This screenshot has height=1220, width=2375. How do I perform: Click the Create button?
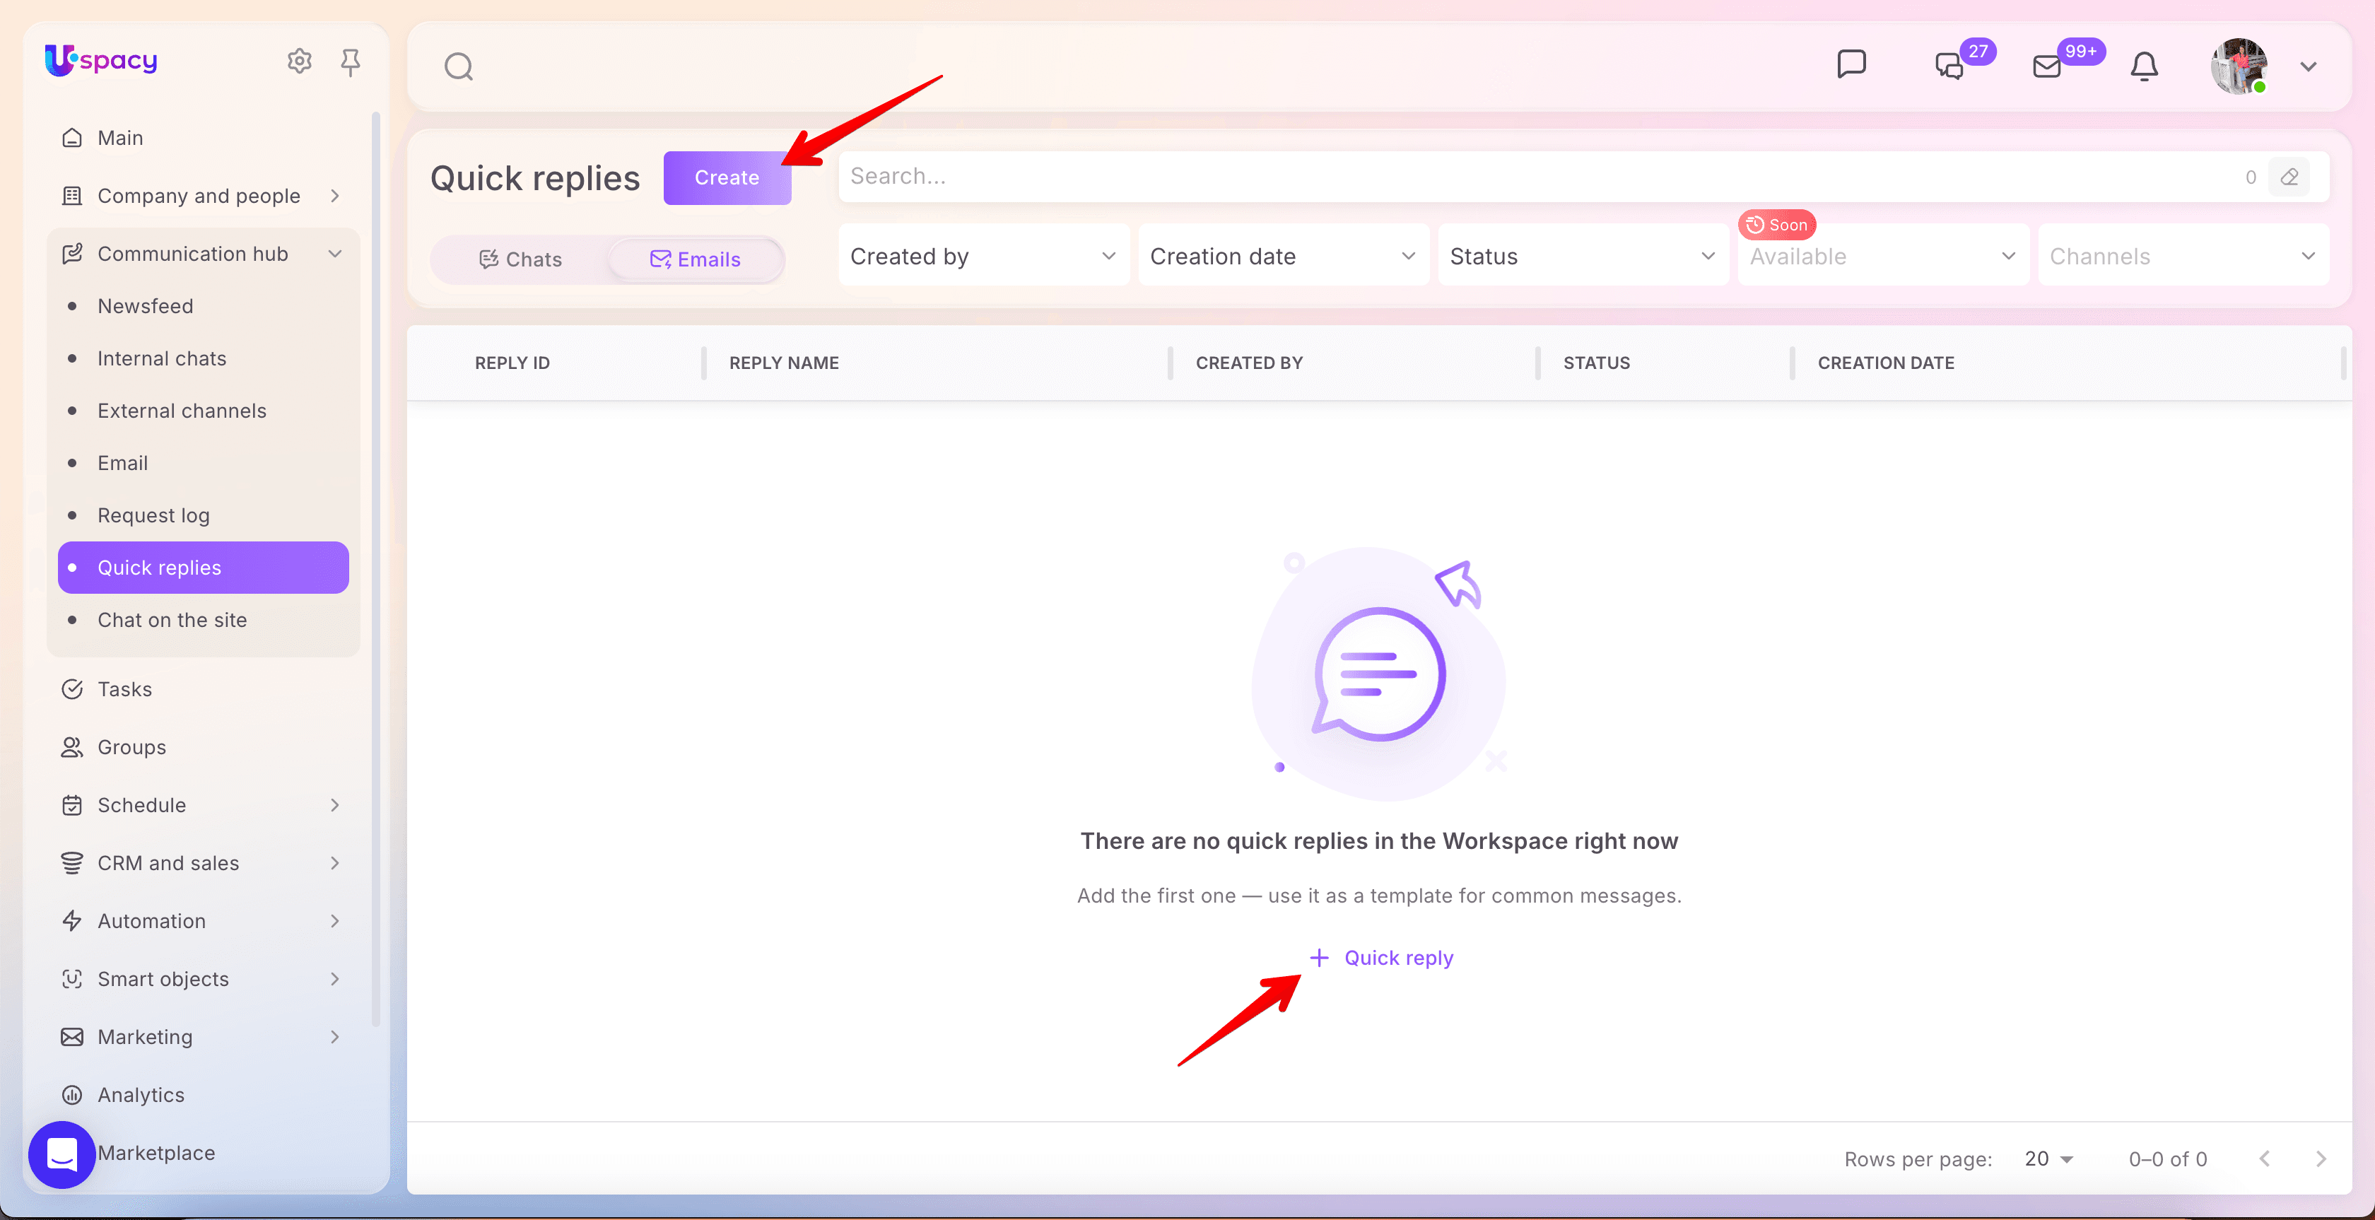pos(727,177)
